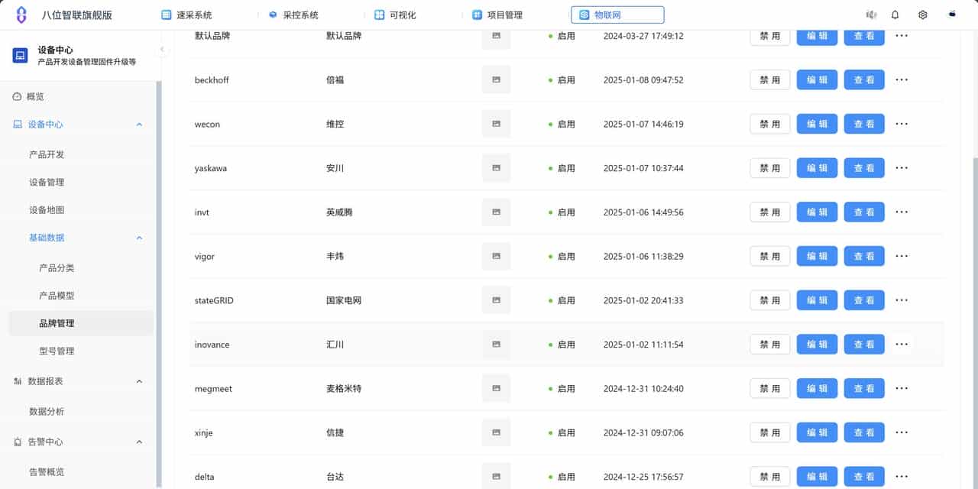Collapse the 设备中心 sidebar section
Screen dimensions: 978x489
[x=139, y=124]
